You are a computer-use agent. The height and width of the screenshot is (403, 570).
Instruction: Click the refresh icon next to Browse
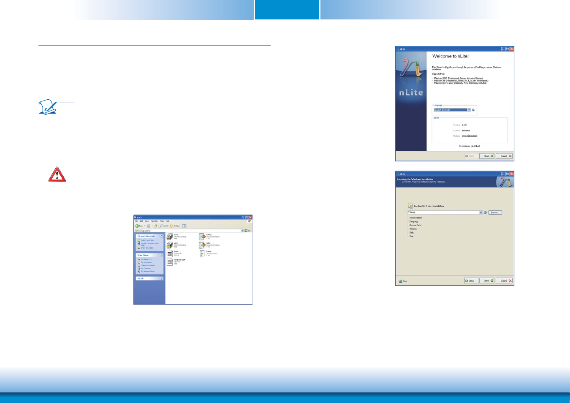click(486, 212)
